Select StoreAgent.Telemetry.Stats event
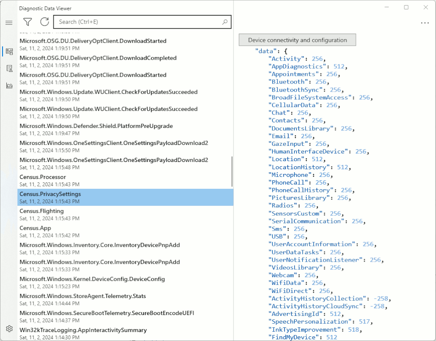 tap(125, 299)
